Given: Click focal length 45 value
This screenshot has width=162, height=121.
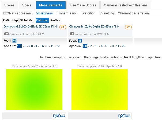Looking at the screenshot, I should click(x=80, y=41).
